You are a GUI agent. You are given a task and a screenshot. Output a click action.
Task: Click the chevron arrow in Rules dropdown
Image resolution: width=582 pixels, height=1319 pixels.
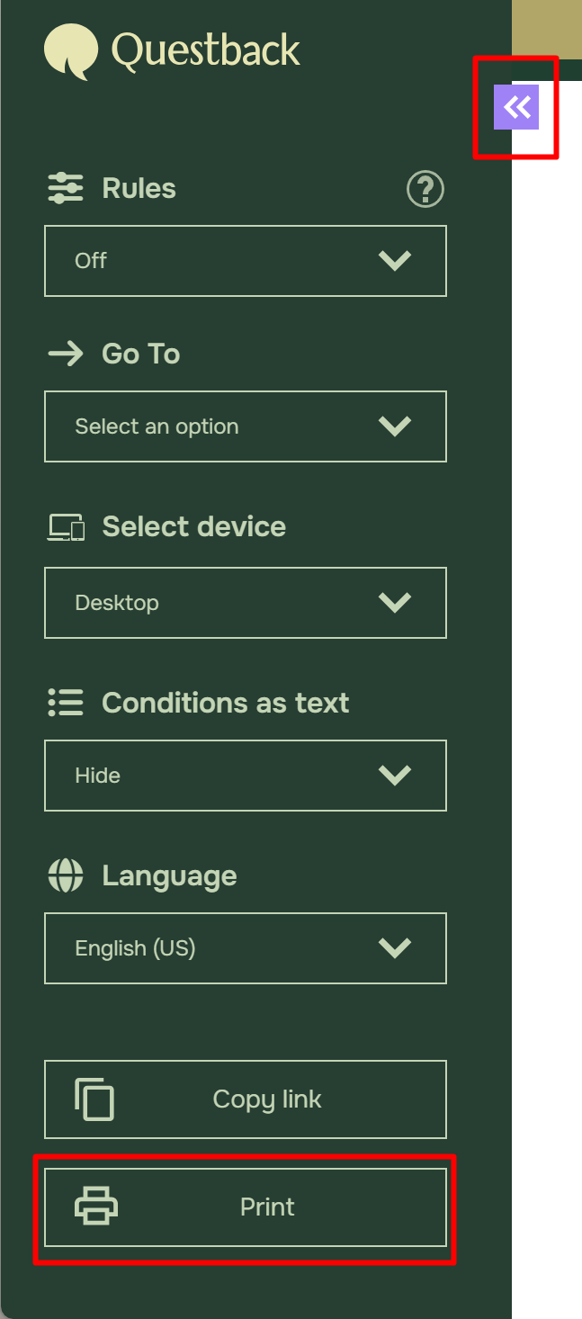(395, 261)
